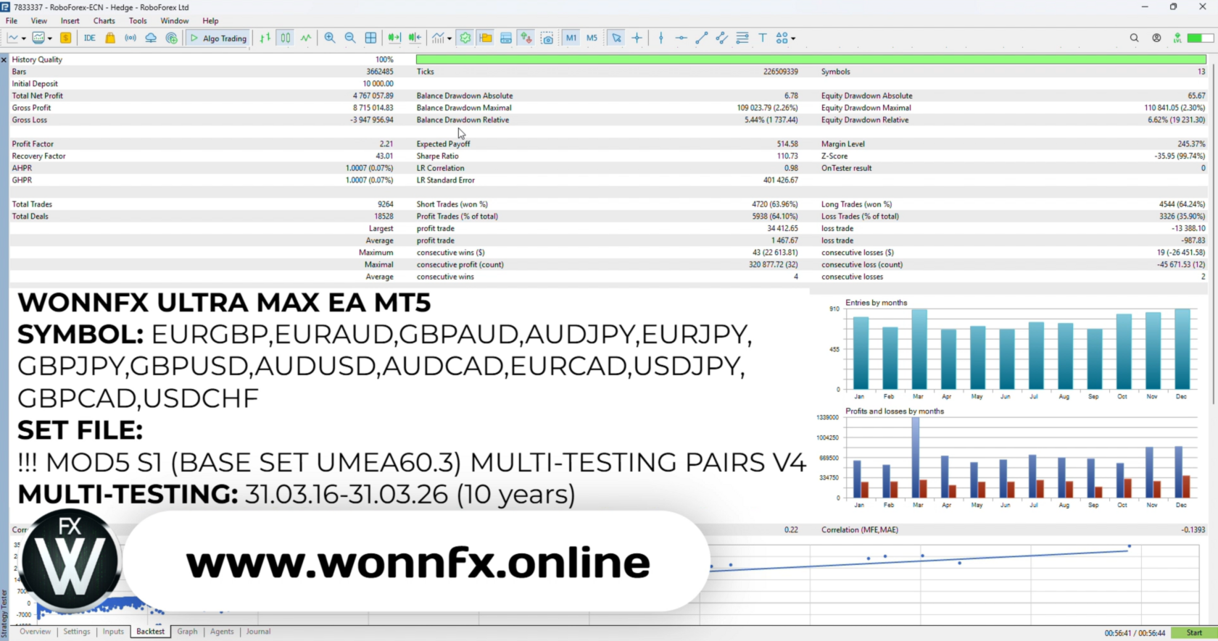This screenshot has width=1218, height=641.
Task: Open the search magnifier icon
Action: point(1134,38)
